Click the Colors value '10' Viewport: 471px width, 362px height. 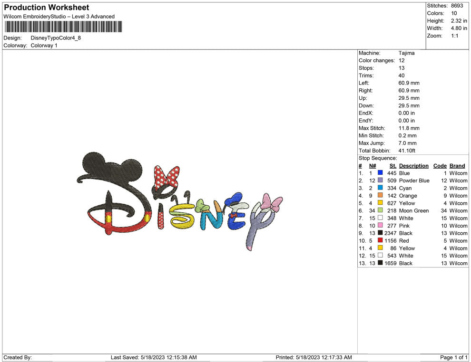point(454,13)
